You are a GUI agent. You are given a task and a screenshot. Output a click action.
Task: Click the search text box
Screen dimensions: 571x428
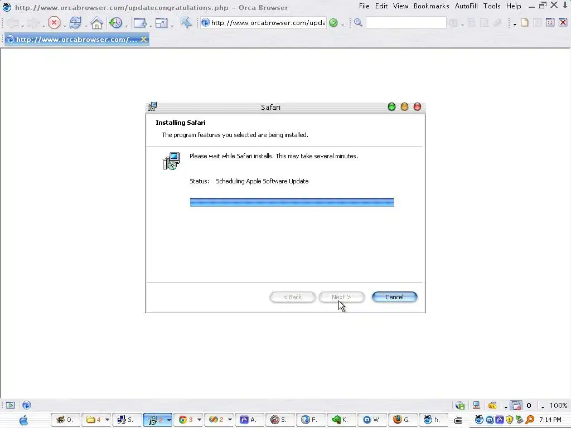click(x=406, y=22)
